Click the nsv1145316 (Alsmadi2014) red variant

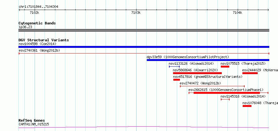(225, 99)
